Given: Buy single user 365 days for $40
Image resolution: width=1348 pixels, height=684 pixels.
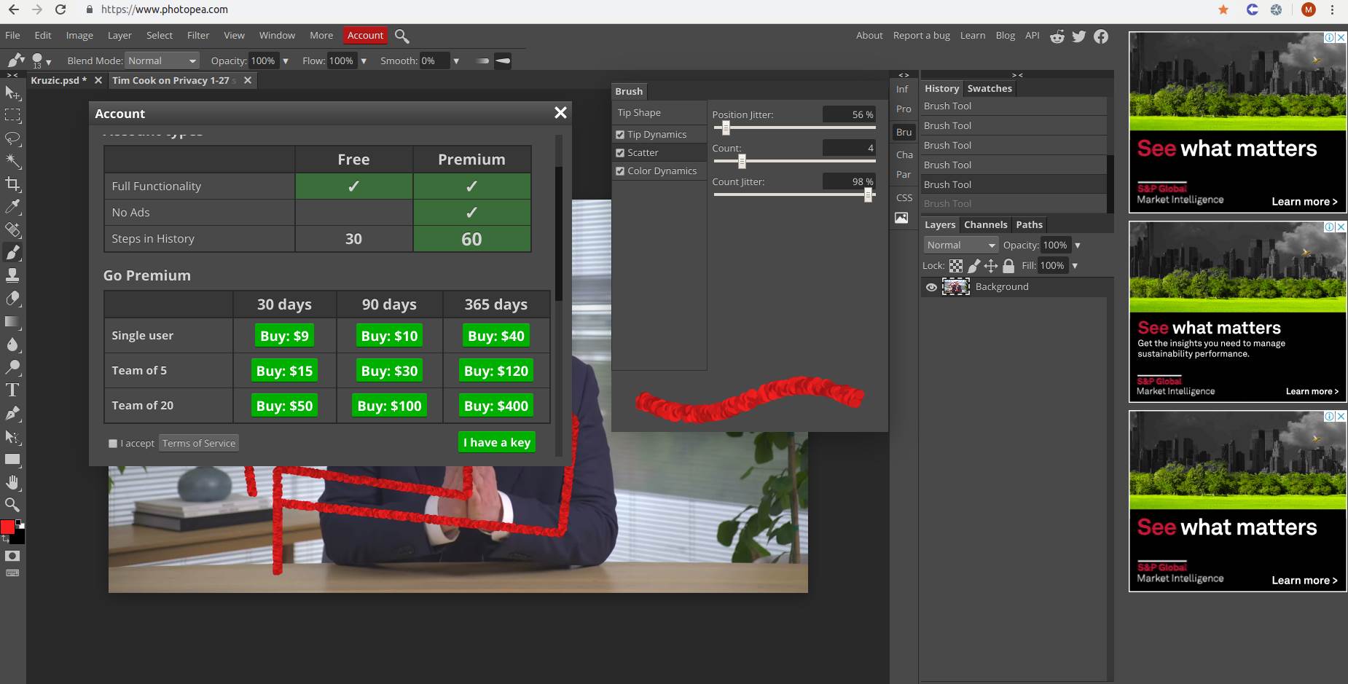Looking at the screenshot, I should coord(495,336).
